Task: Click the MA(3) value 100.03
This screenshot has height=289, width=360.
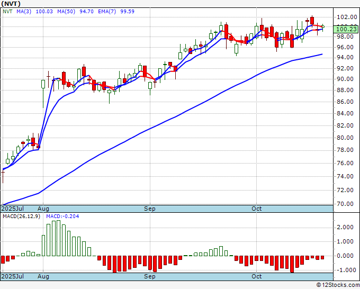Action: 44,12
